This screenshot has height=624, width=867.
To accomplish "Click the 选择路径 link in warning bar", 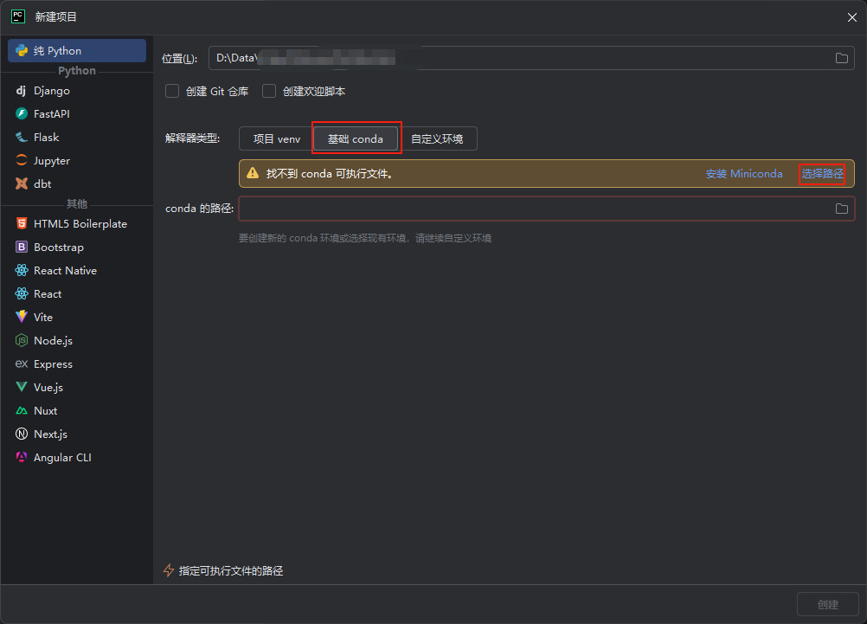I will point(822,173).
